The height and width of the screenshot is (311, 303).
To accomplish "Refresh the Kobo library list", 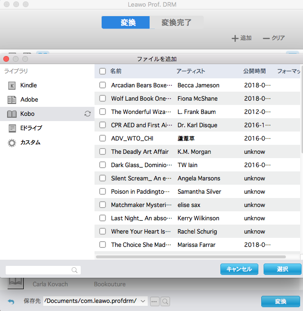I will pyautogui.click(x=87, y=113).
